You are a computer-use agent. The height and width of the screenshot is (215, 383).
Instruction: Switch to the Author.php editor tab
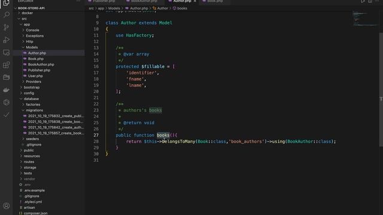click(182, 1)
